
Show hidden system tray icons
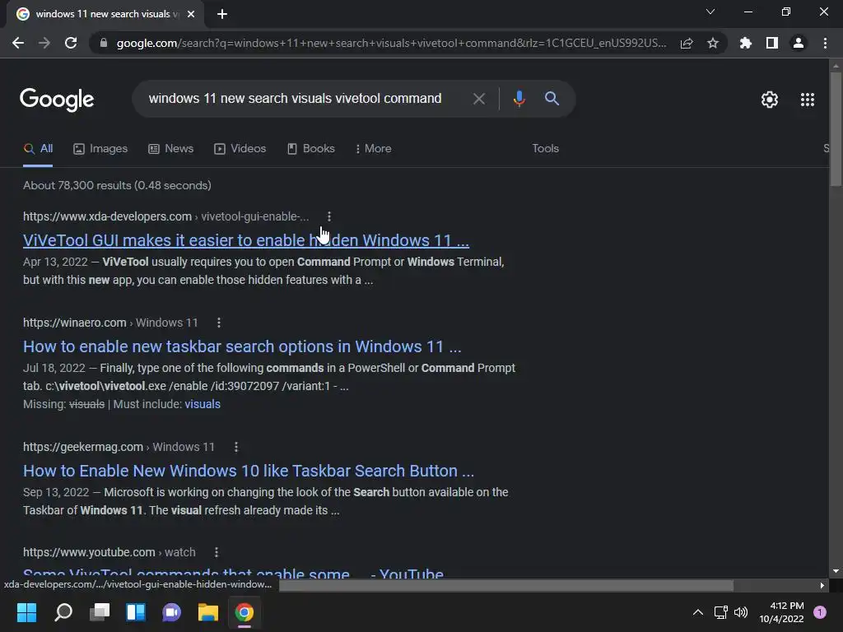pyautogui.click(x=697, y=612)
